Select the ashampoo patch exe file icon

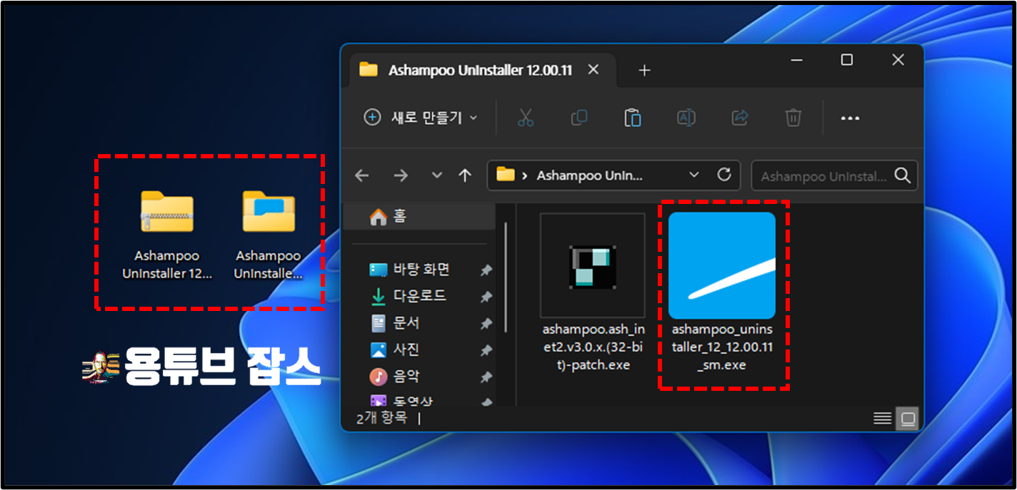(x=593, y=265)
